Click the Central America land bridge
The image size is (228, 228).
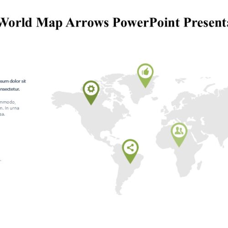point(106,138)
